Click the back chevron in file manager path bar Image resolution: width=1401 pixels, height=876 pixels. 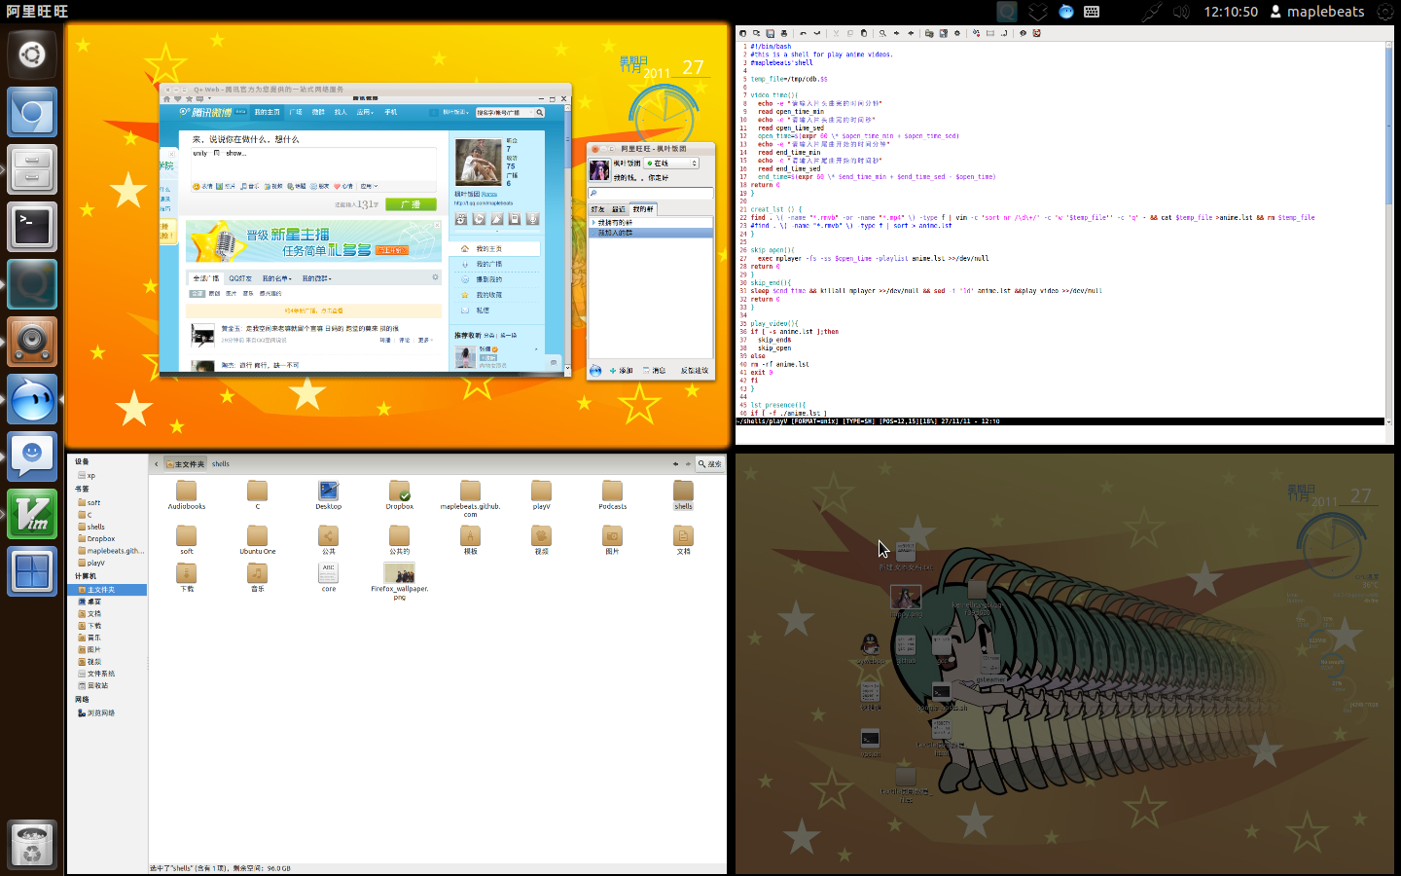click(x=156, y=464)
